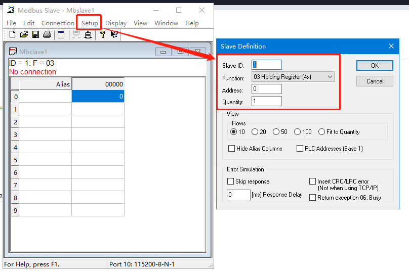Click the Print toolbar icon
The width and height of the screenshot is (409, 273).
pyautogui.click(x=47, y=34)
